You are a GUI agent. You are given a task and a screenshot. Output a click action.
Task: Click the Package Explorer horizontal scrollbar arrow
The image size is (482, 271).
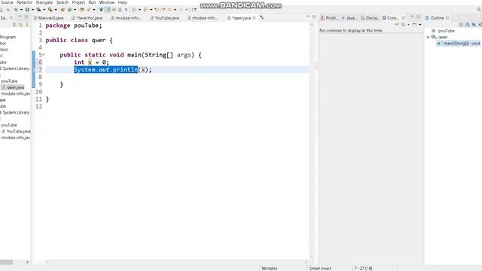tap(27, 262)
